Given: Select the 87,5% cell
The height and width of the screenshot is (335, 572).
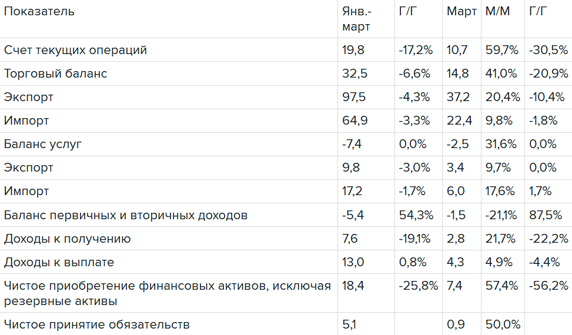Looking at the screenshot, I should click(x=546, y=215).
